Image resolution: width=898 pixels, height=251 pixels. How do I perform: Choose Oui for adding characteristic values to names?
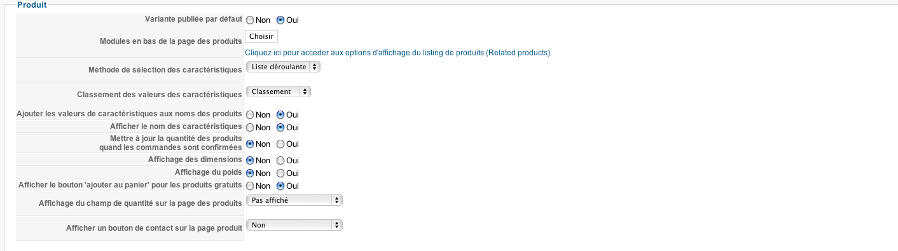pyautogui.click(x=280, y=115)
